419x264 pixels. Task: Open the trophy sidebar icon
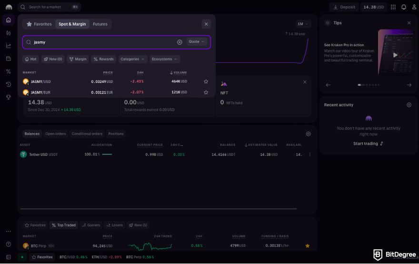pyautogui.click(x=9, y=97)
